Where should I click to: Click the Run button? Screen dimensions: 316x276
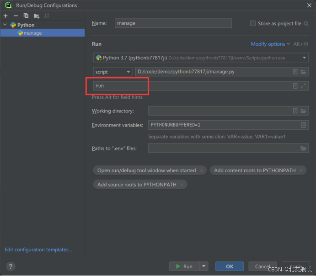[184, 266]
